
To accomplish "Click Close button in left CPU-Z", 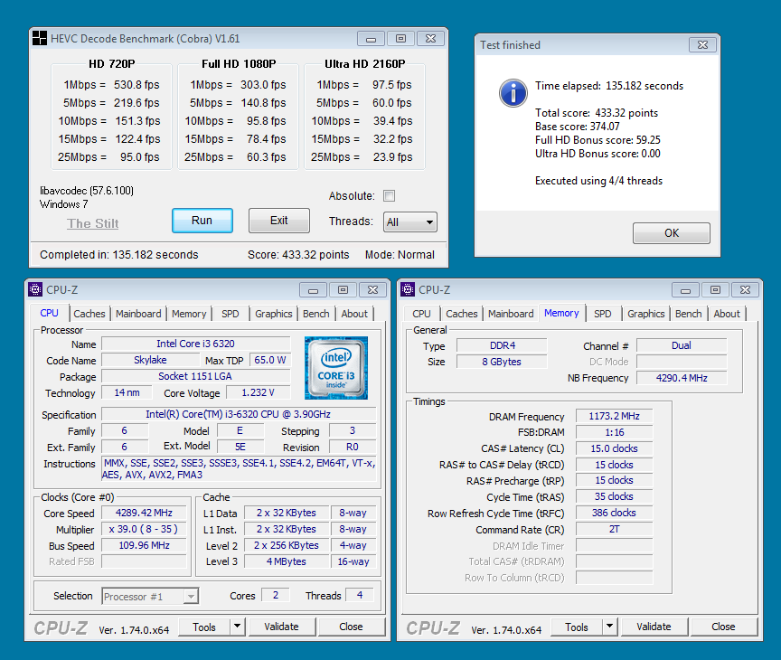I will click(351, 627).
